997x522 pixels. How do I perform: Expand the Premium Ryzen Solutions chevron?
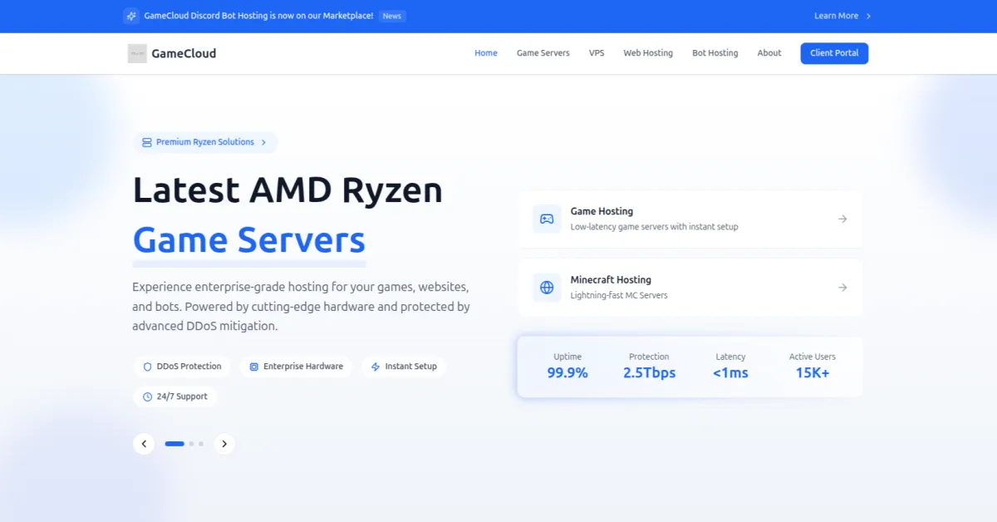pyautogui.click(x=265, y=141)
